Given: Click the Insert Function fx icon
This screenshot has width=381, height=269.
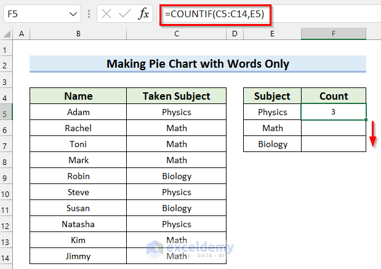Looking at the screenshot, I should click(143, 14).
